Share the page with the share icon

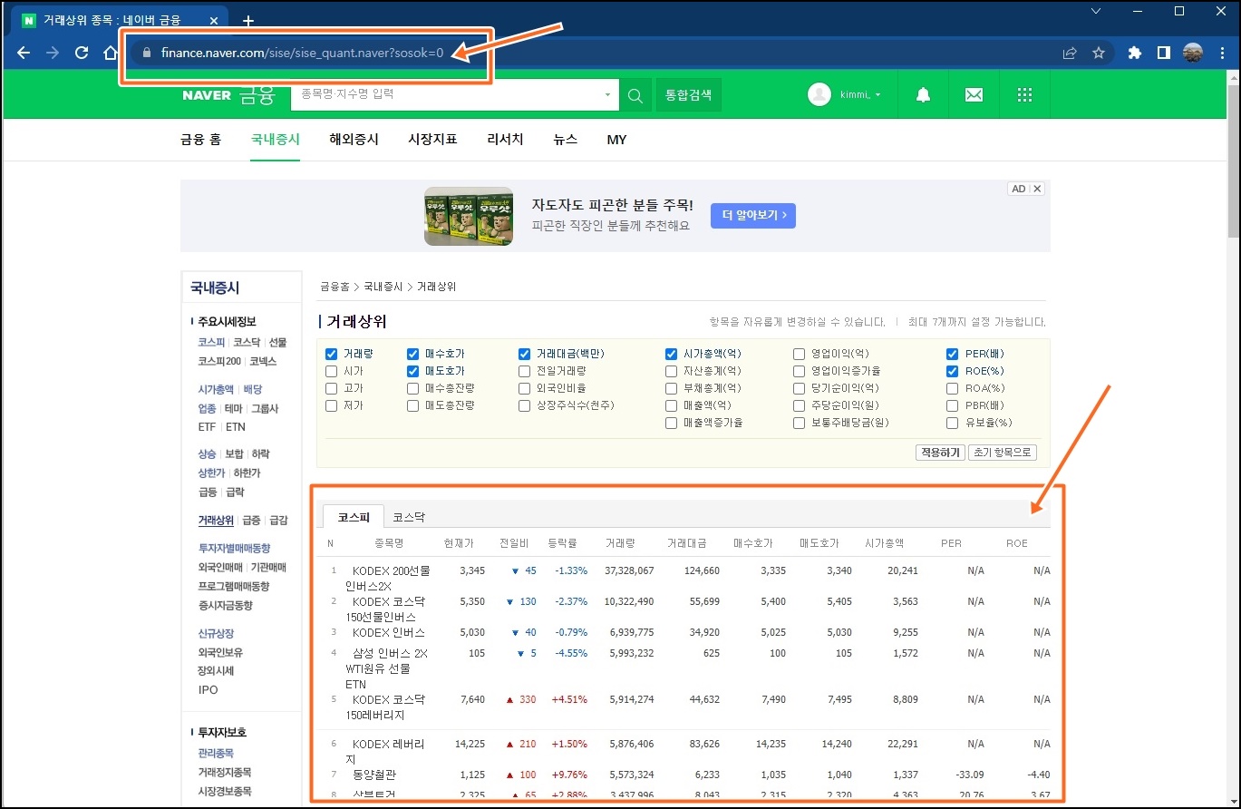point(1071,53)
